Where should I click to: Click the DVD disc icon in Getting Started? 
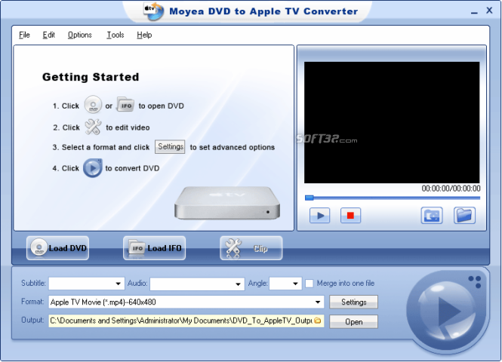(93, 105)
